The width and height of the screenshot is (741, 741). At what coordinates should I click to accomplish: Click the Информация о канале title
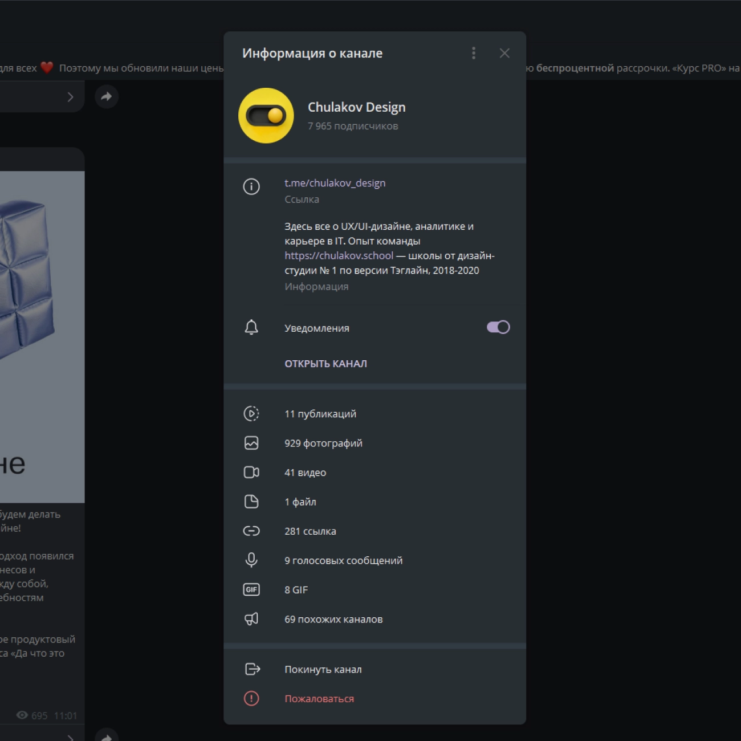pyautogui.click(x=312, y=54)
